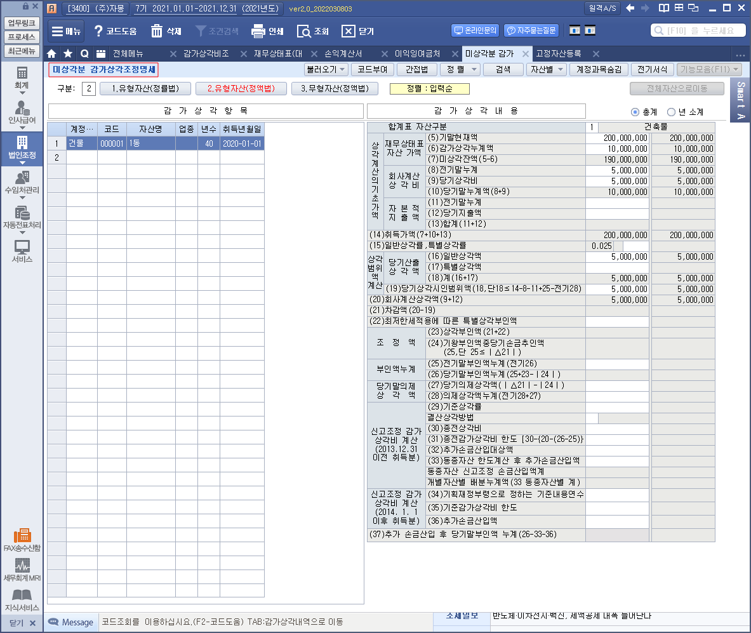This screenshot has height=633, width=751.
Task: Click the 구분 input field
Action: pos(89,89)
